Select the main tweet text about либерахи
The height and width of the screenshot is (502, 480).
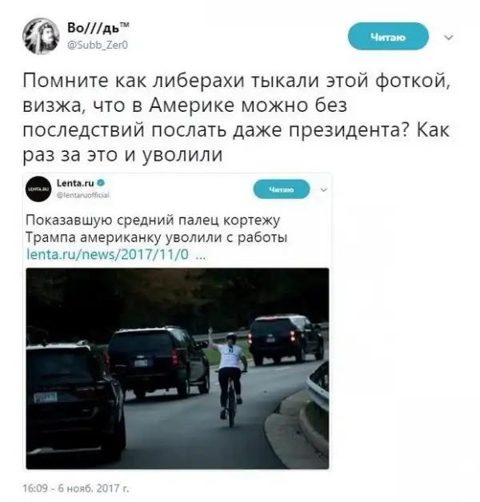pos(237,118)
